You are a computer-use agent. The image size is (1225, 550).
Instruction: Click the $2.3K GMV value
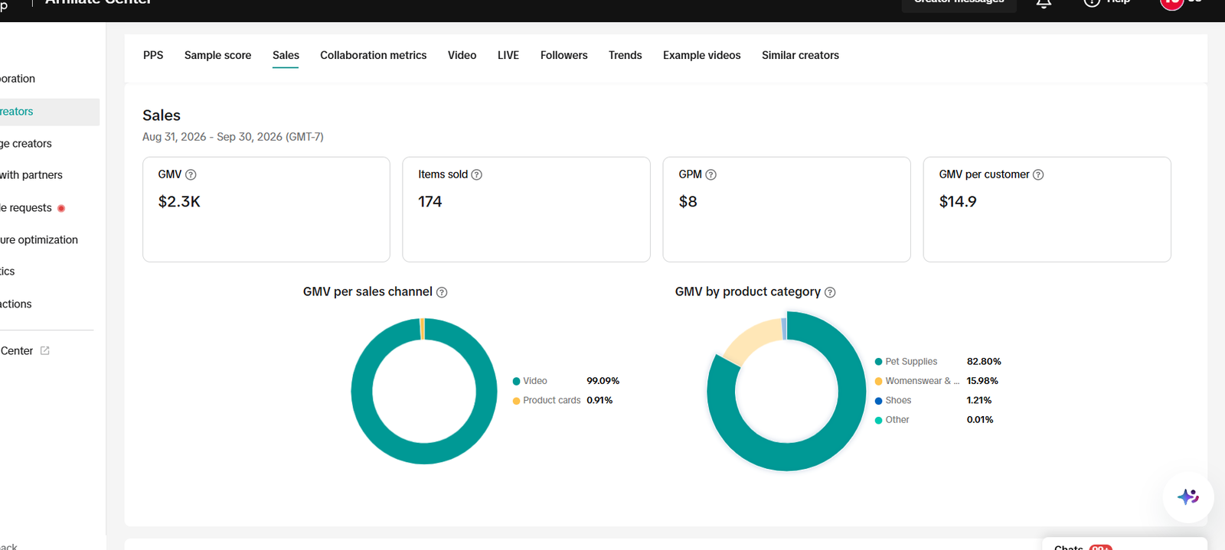click(179, 202)
